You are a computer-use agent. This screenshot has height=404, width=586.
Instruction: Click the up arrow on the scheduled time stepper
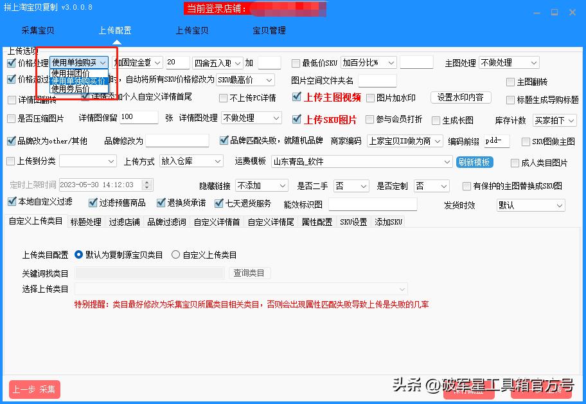146,182
